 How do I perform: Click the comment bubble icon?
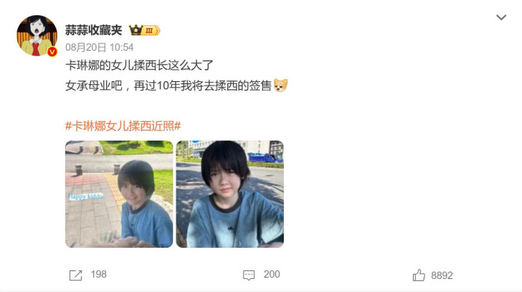tap(249, 275)
